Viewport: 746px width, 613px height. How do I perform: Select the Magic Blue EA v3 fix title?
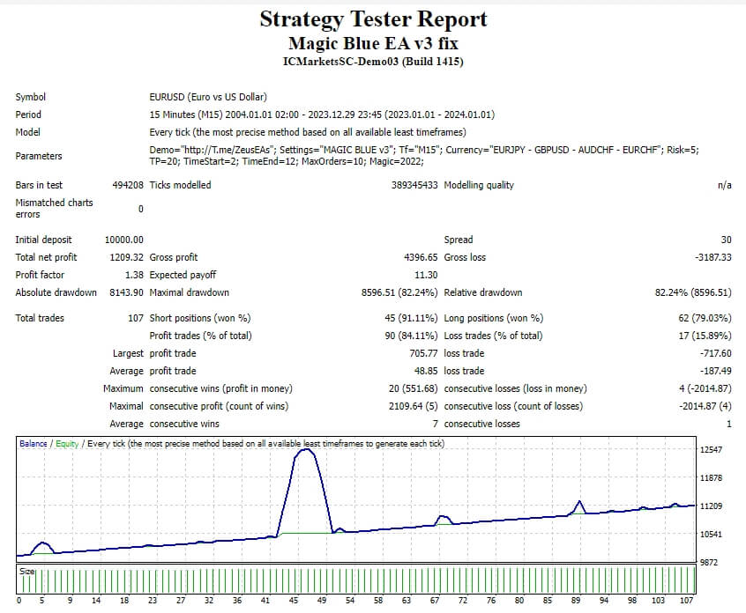click(374, 44)
